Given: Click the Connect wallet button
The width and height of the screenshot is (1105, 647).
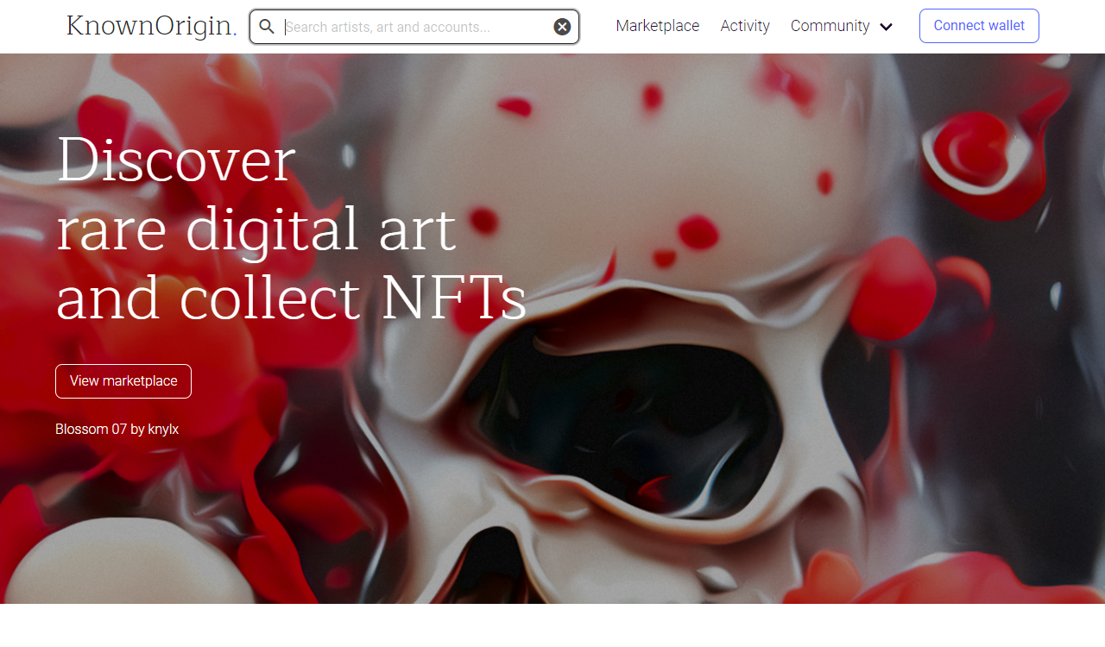Looking at the screenshot, I should tap(979, 26).
